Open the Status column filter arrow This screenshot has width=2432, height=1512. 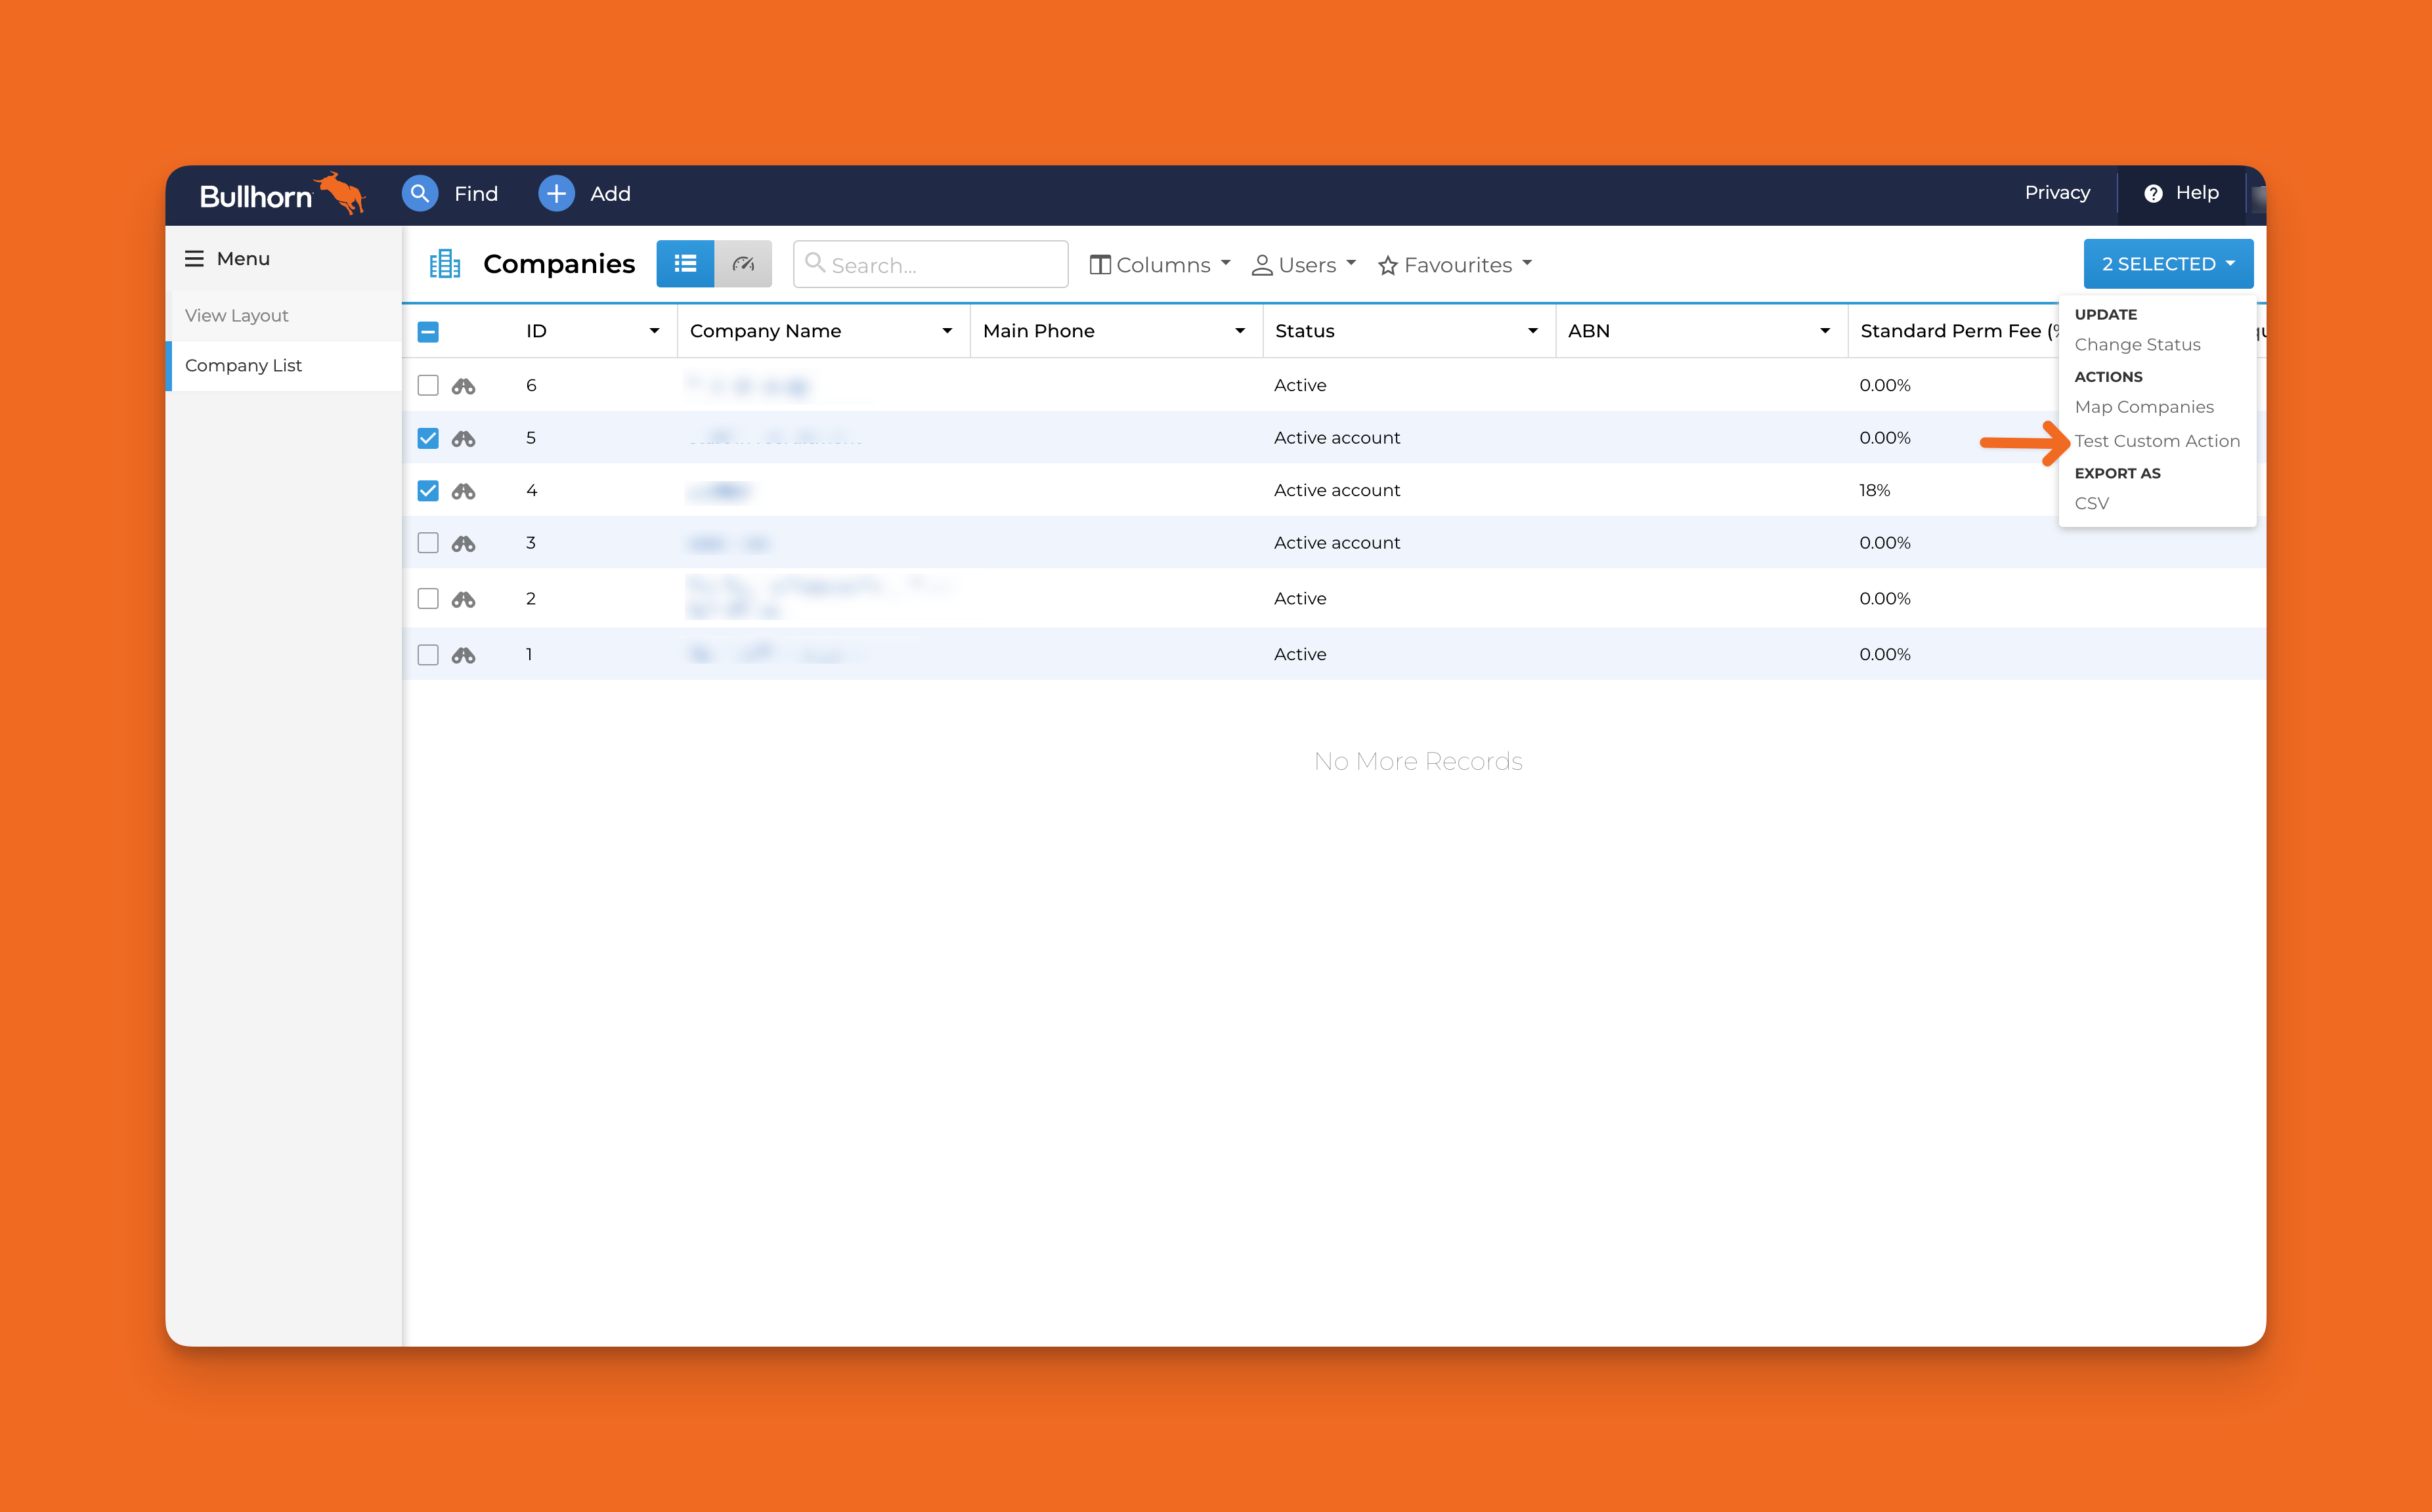click(1532, 331)
